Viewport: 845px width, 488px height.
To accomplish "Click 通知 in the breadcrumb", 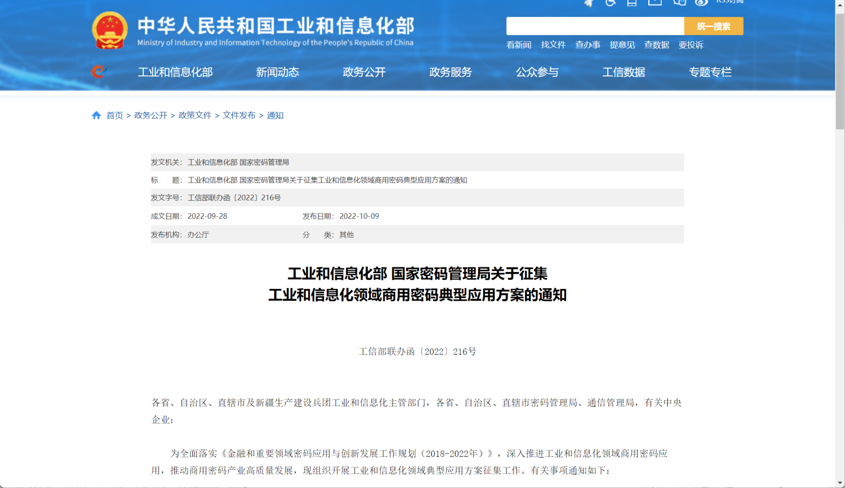I will pos(275,116).
